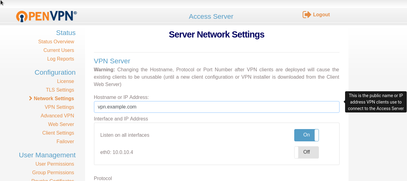The image size is (407, 181).
Task: Open the License configuration page
Action: tap(65, 81)
